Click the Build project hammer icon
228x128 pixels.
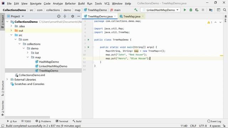pos(136,10)
